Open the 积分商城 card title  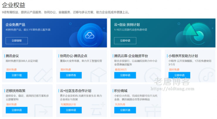pyautogui.click(x=121, y=91)
